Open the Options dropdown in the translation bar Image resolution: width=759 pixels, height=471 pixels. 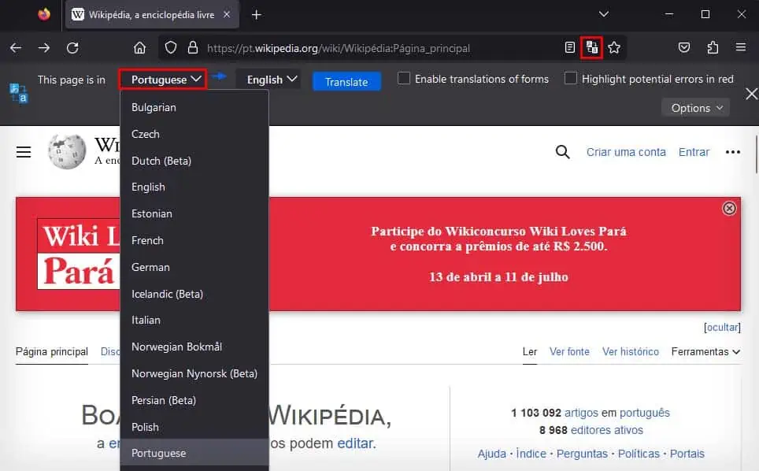[695, 108]
